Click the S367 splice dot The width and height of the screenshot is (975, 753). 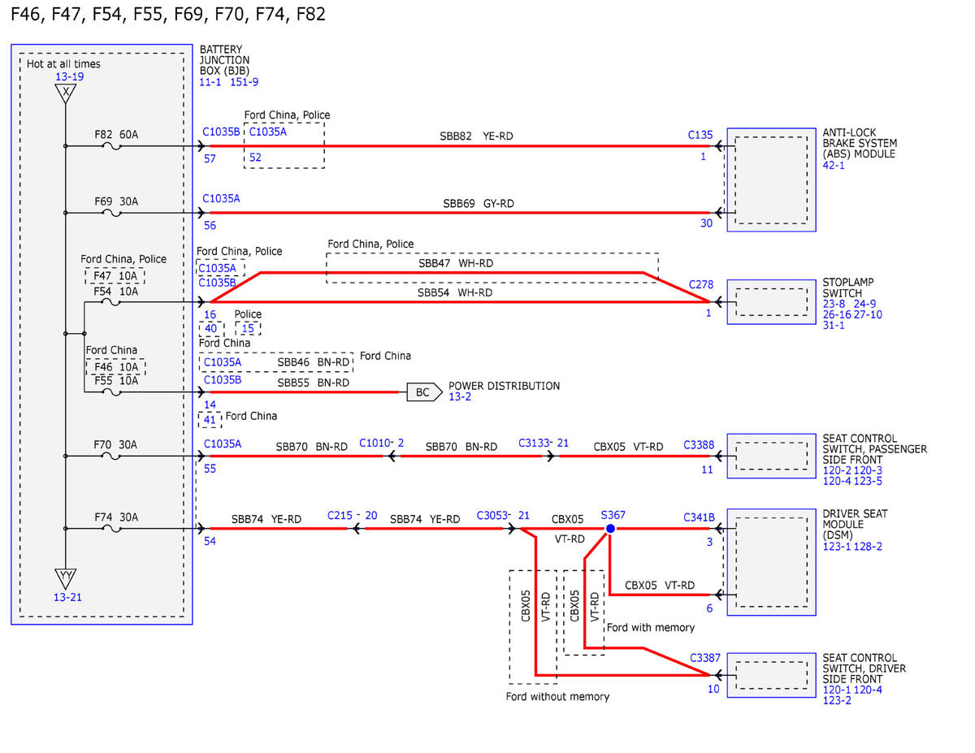coord(609,528)
